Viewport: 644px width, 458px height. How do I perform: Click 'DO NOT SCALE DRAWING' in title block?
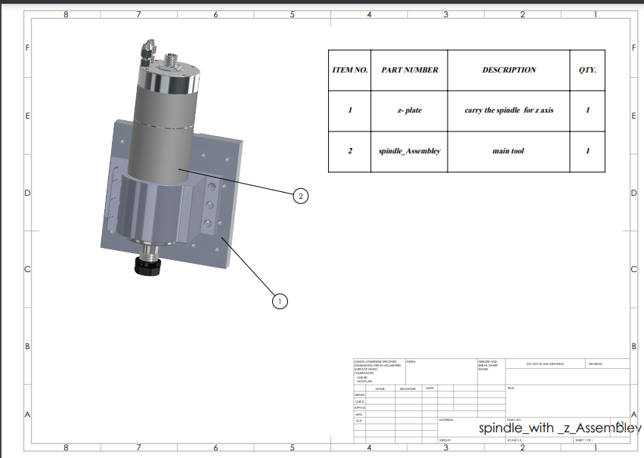545,364
